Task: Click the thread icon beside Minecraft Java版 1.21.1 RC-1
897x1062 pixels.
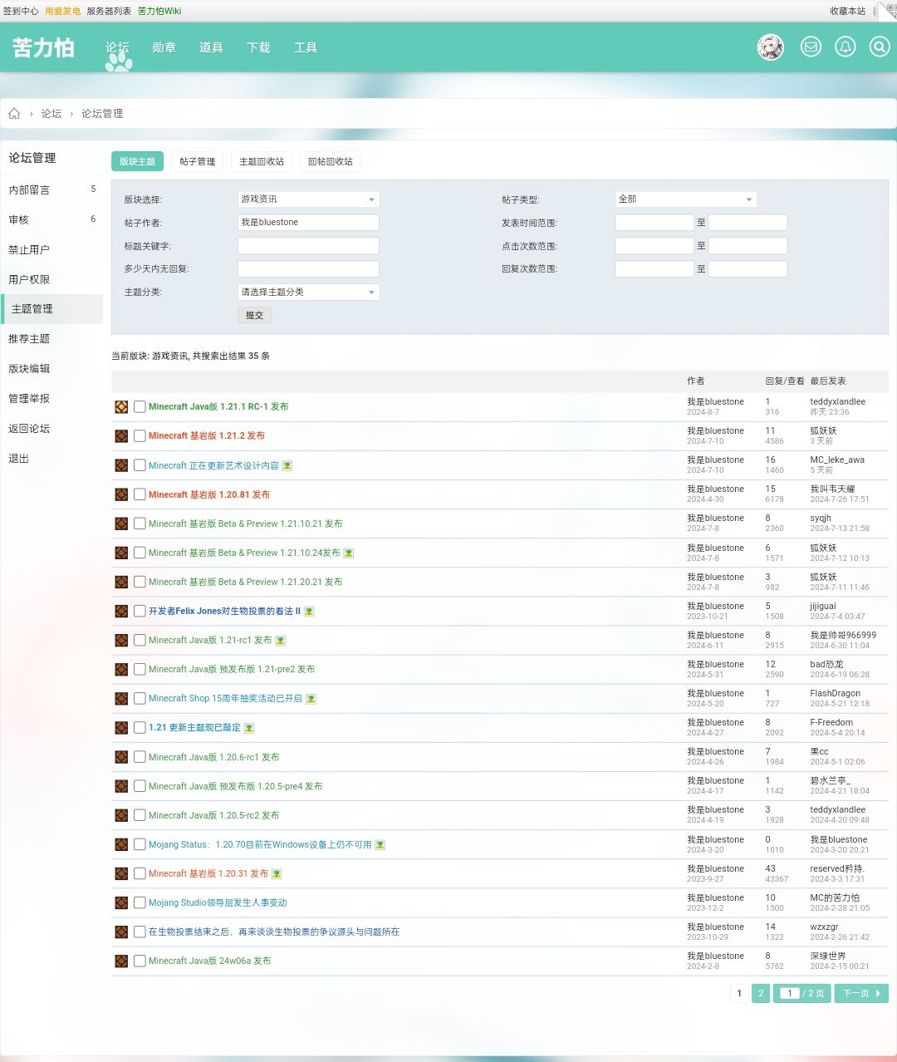Action: click(x=121, y=407)
